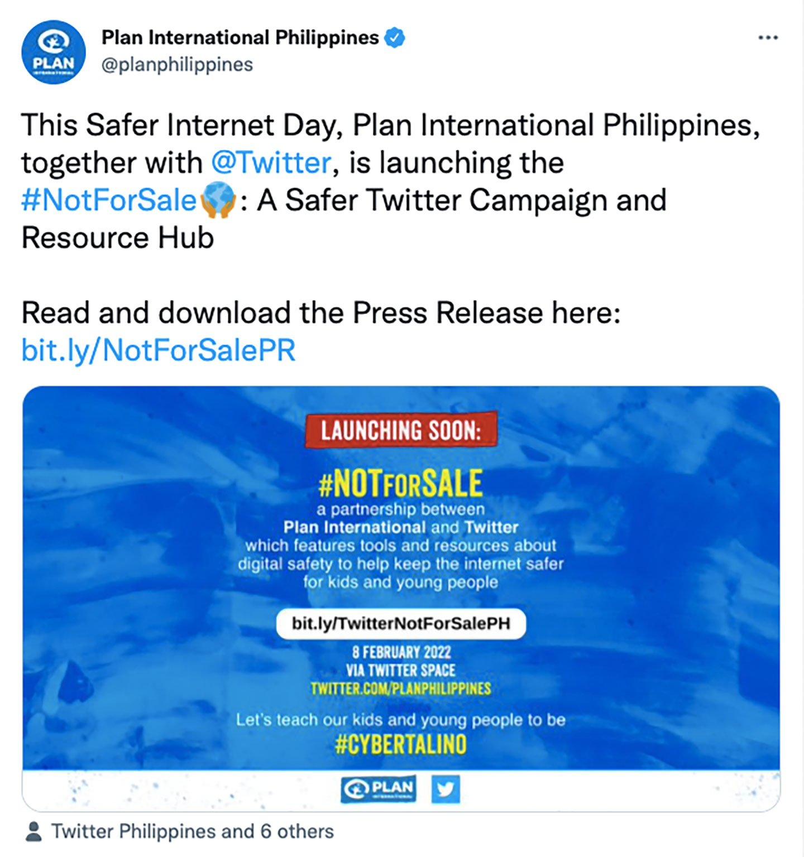The image size is (804, 857).
Task: Click the globe-in-hands emoji icon
Action: [218, 201]
